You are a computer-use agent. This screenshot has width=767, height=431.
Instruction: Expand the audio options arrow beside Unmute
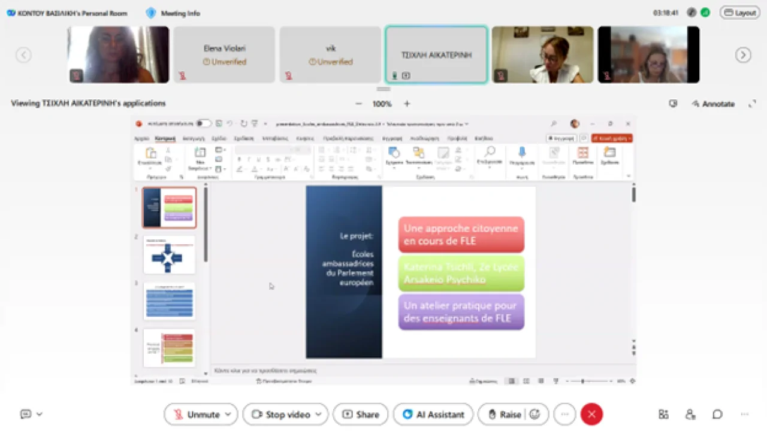click(228, 414)
